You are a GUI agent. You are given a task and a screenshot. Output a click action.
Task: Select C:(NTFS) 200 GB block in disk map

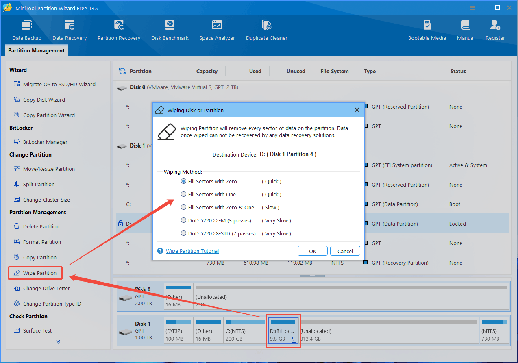point(245,331)
